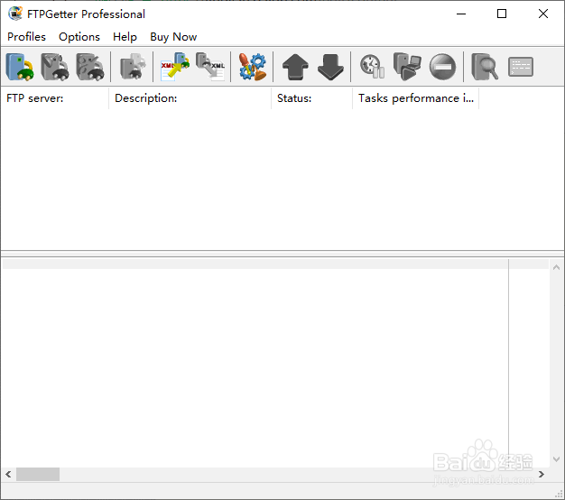Click the run task play icon
The width and height of the screenshot is (565, 500).
pyautogui.click(x=407, y=67)
